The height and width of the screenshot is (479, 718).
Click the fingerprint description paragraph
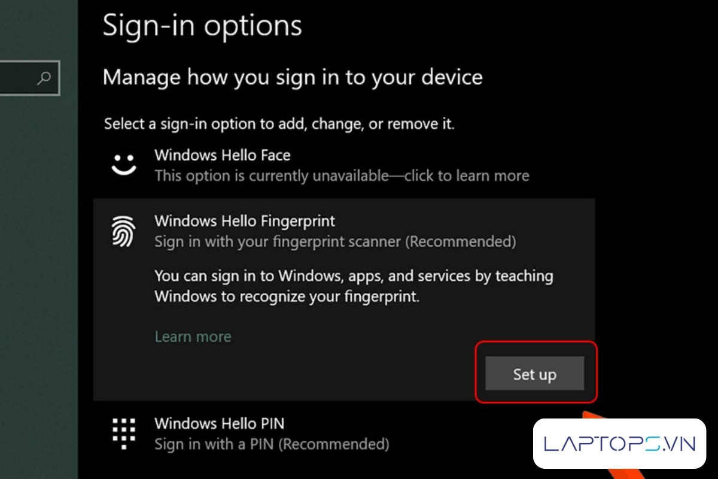354,286
